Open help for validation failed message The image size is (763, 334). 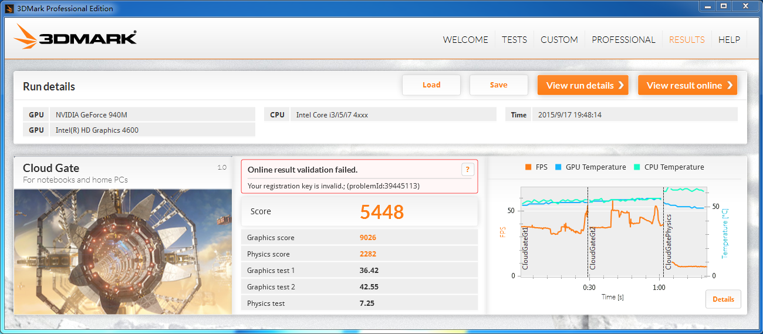(x=467, y=170)
